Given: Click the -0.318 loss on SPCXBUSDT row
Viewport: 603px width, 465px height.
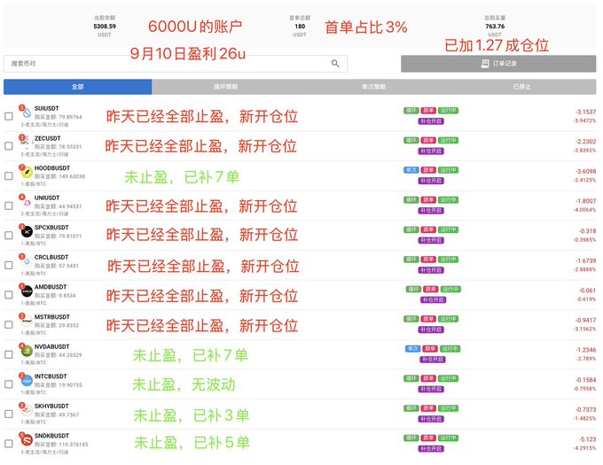Looking at the screenshot, I should (588, 231).
